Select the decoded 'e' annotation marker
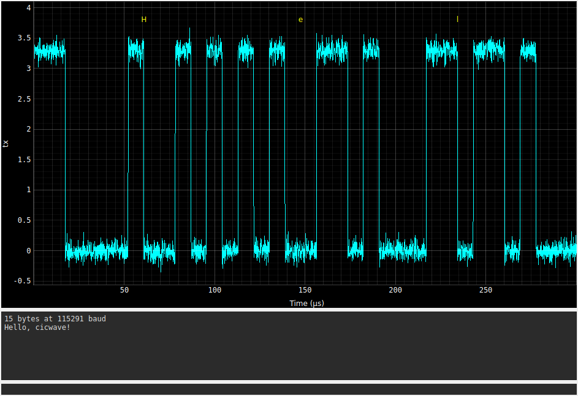The height and width of the screenshot is (396, 578). point(300,20)
